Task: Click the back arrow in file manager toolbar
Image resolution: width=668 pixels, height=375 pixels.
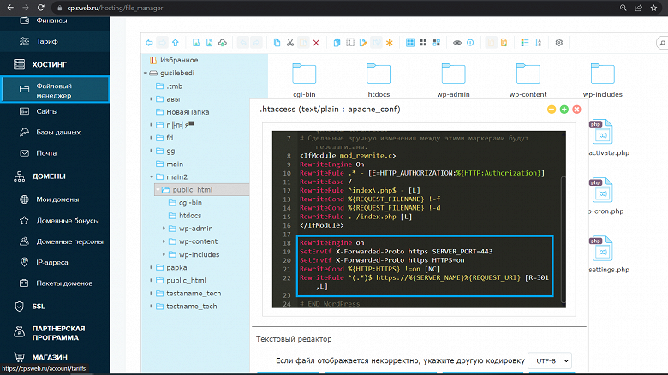Action: pyautogui.click(x=150, y=42)
